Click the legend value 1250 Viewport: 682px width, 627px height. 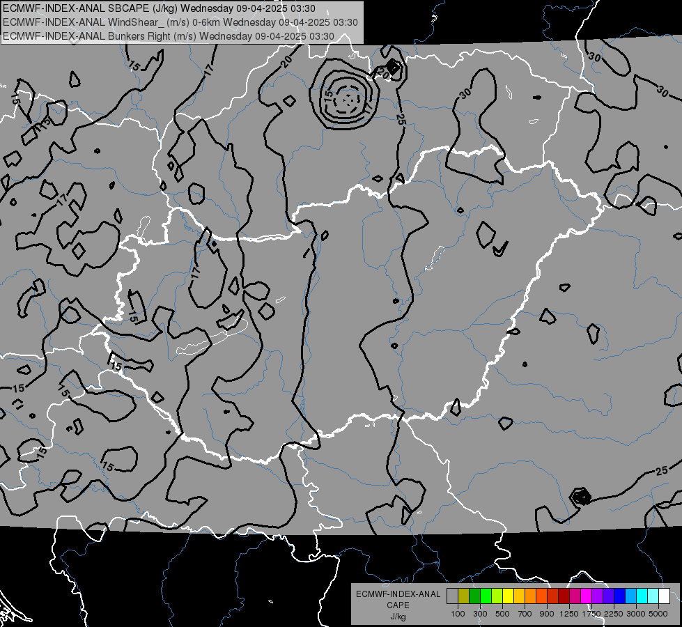point(569,614)
